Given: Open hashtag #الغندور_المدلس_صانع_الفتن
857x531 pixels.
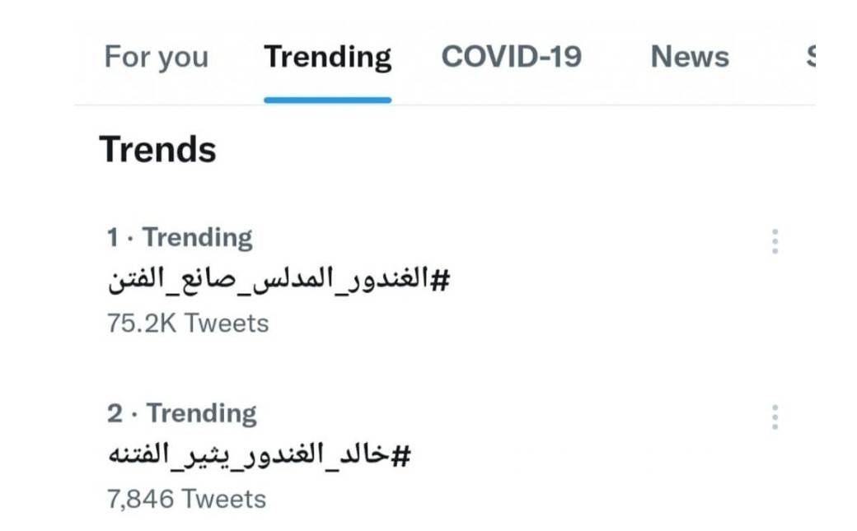Looking at the screenshot, I should coord(279,280).
